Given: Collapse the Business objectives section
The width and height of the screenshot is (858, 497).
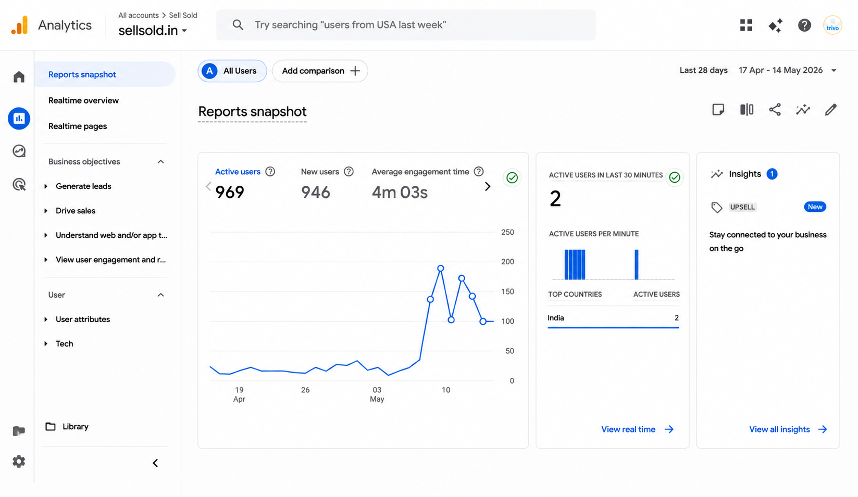Looking at the screenshot, I should 160,162.
